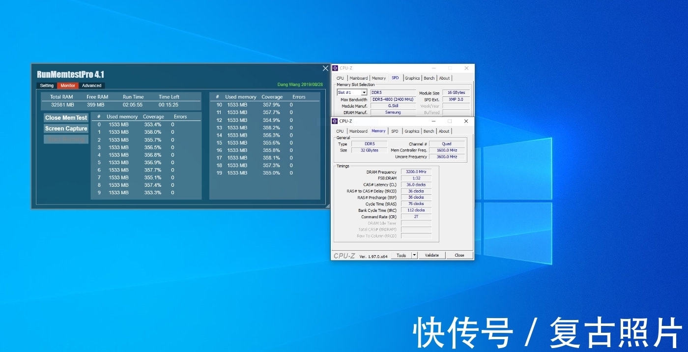
Task: Open Graphics tab in back CPU-Z SPD window
Action: pos(412,78)
